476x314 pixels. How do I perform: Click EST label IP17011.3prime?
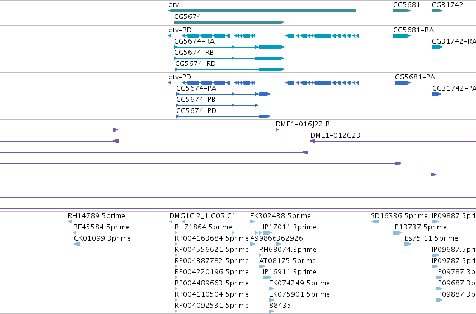click(290, 227)
